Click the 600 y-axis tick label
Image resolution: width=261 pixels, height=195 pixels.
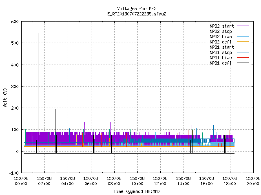pyautogui.click(x=15, y=22)
